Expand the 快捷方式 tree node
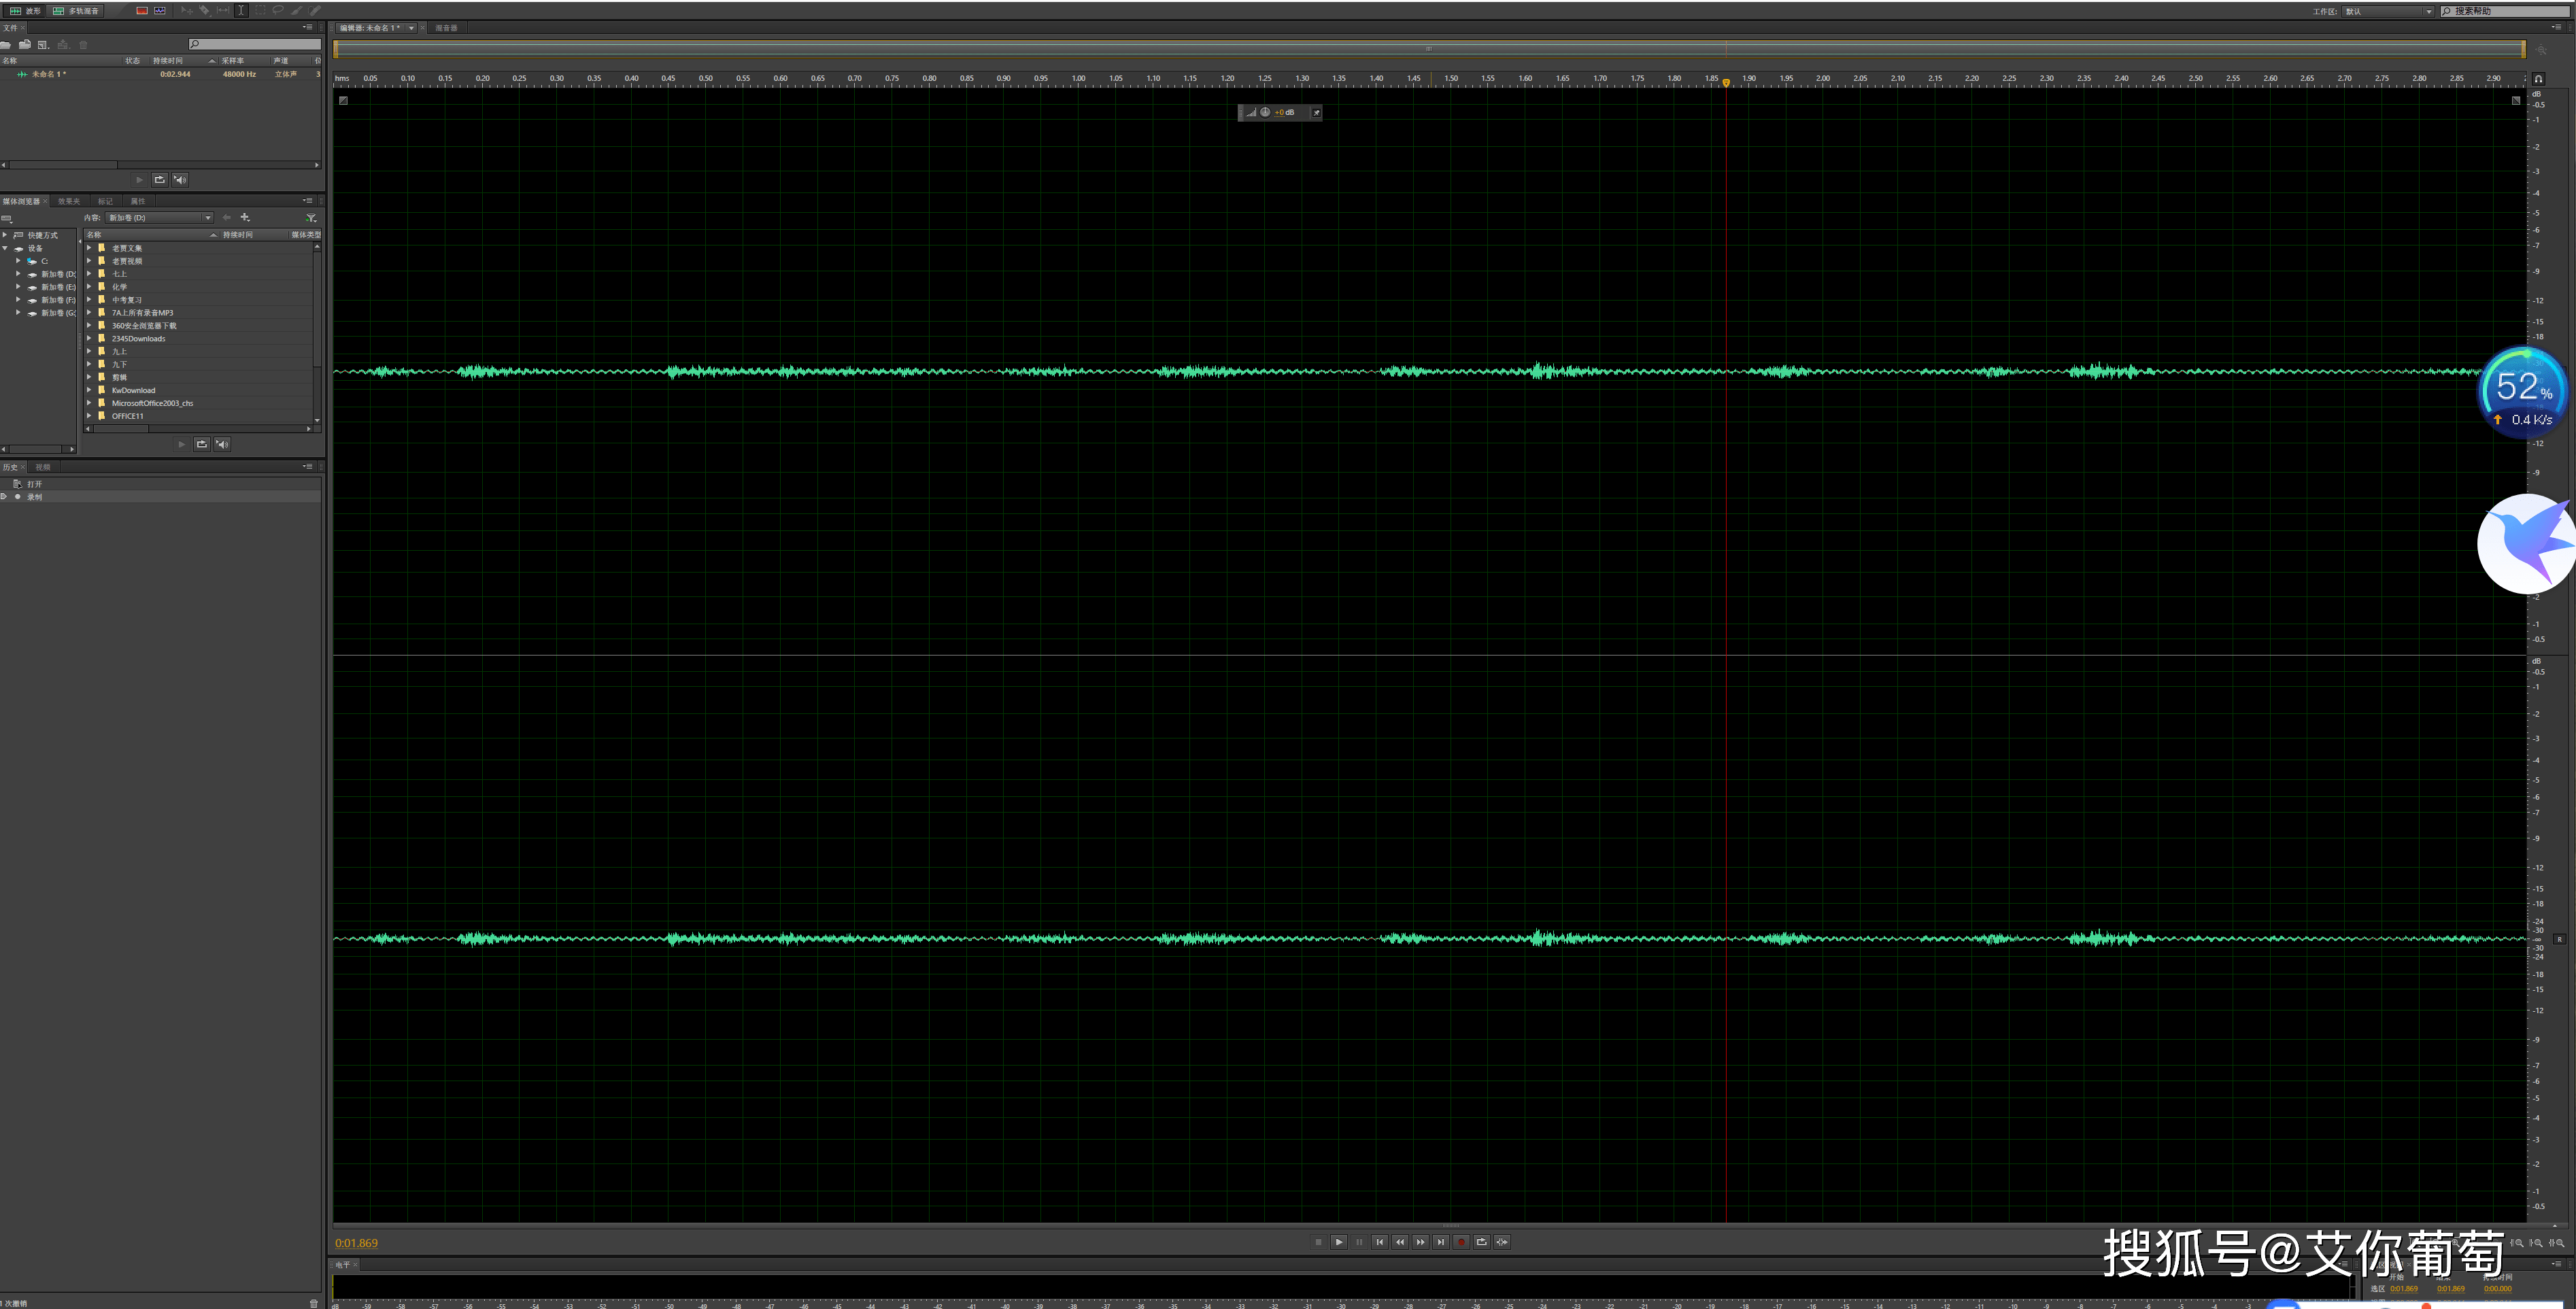Image resolution: width=2576 pixels, height=1309 pixels. click(5, 235)
